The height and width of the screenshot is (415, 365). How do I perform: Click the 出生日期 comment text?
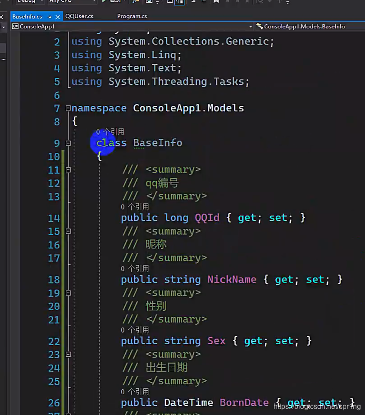pos(166,368)
